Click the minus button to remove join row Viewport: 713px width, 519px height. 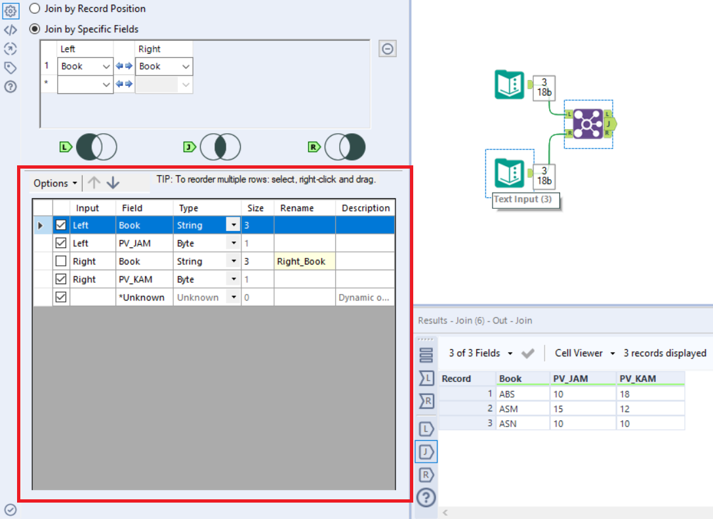pyautogui.click(x=387, y=49)
